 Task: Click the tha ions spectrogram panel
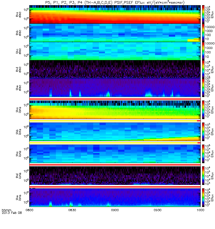click(115, 110)
